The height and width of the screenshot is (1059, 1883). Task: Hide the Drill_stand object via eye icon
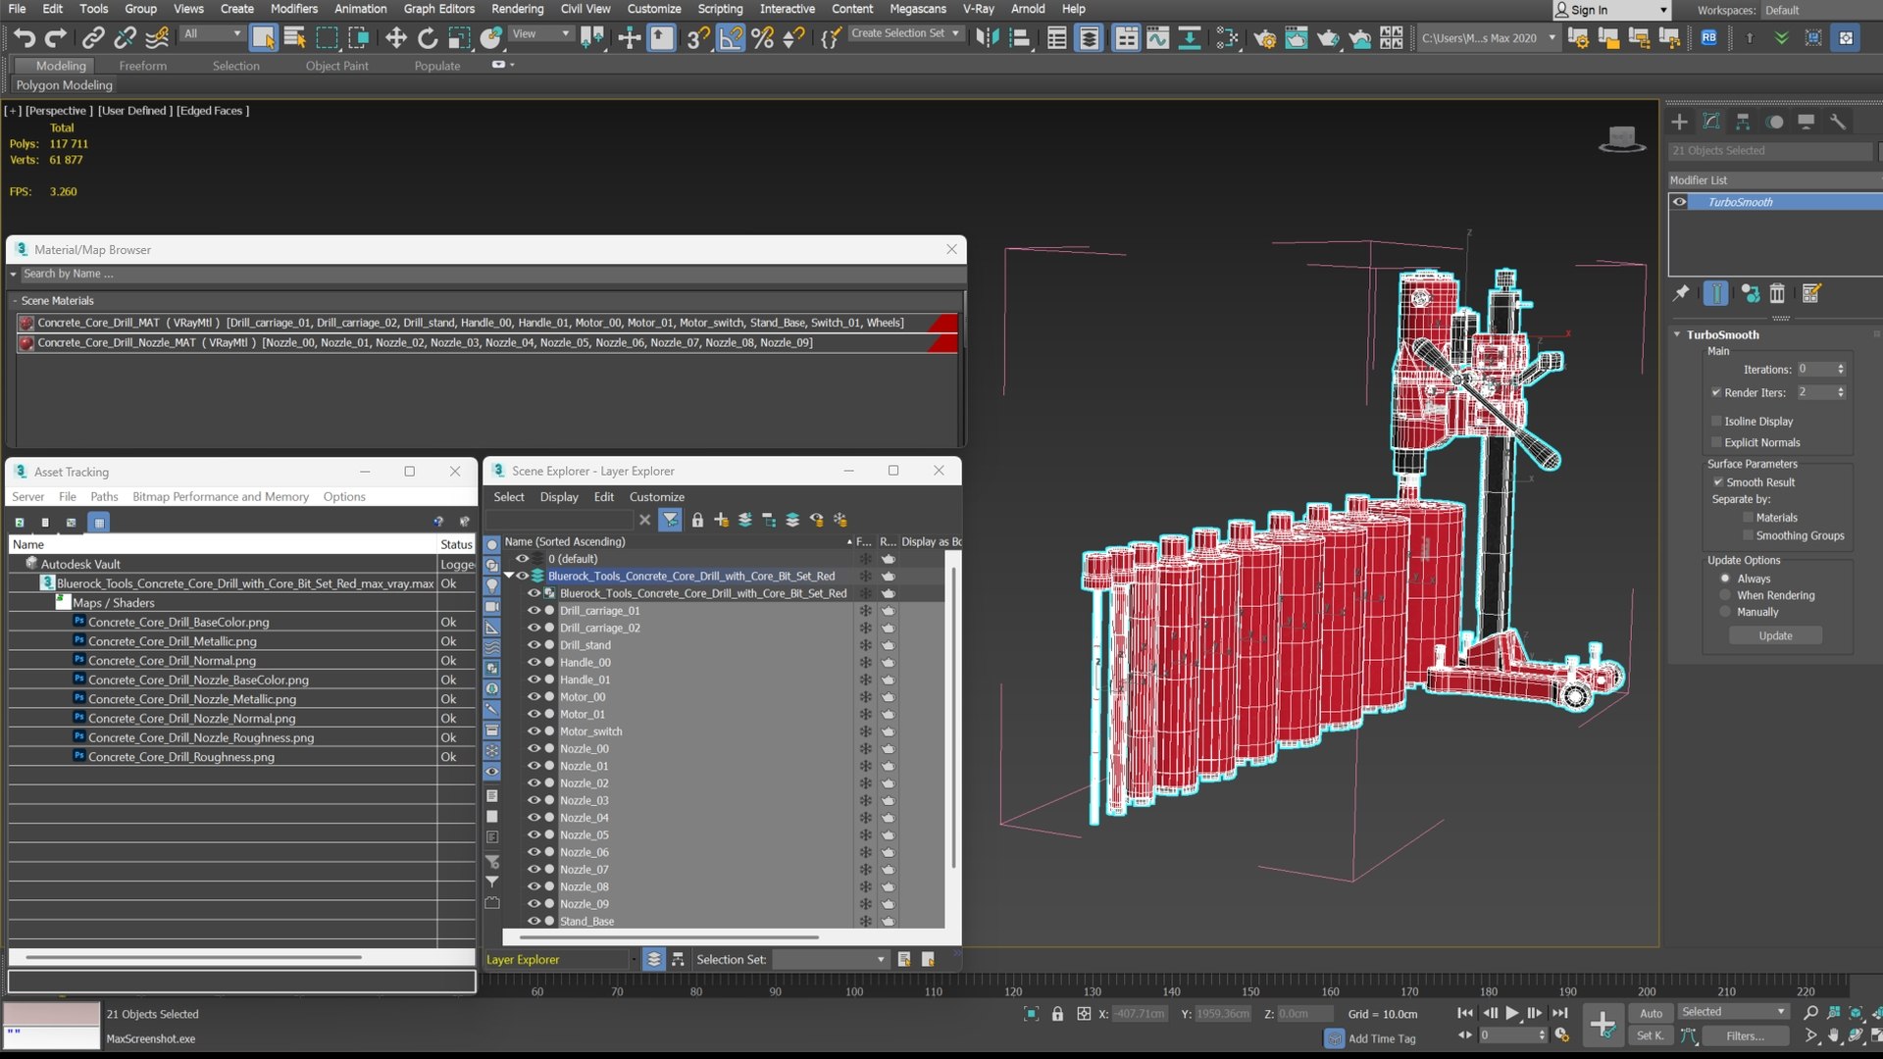pos(534,645)
